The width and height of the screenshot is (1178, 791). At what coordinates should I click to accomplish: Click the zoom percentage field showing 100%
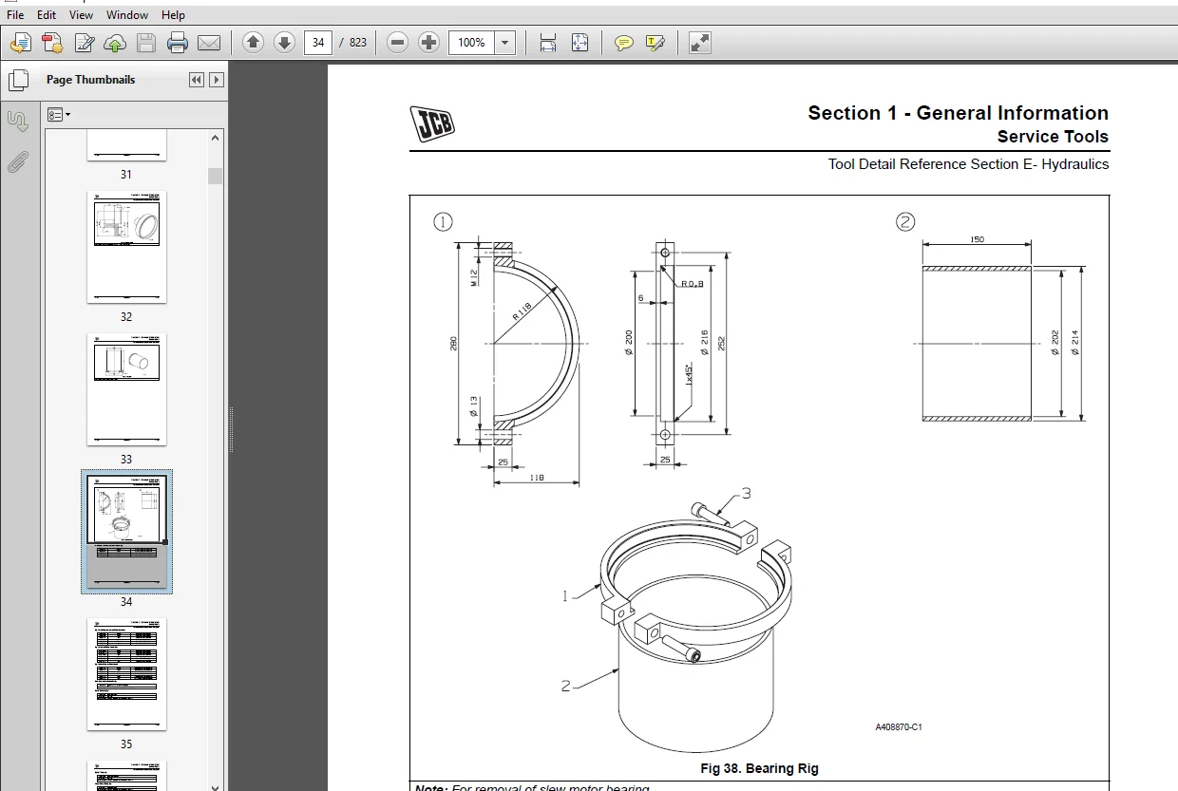pyautogui.click(x=472, y=43)
